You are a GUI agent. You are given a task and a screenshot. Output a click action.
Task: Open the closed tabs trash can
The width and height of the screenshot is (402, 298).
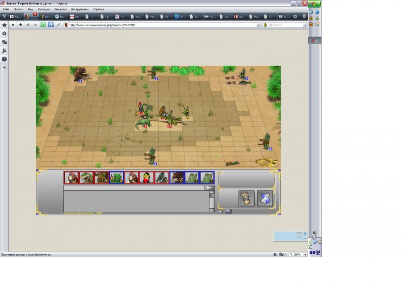304,17
